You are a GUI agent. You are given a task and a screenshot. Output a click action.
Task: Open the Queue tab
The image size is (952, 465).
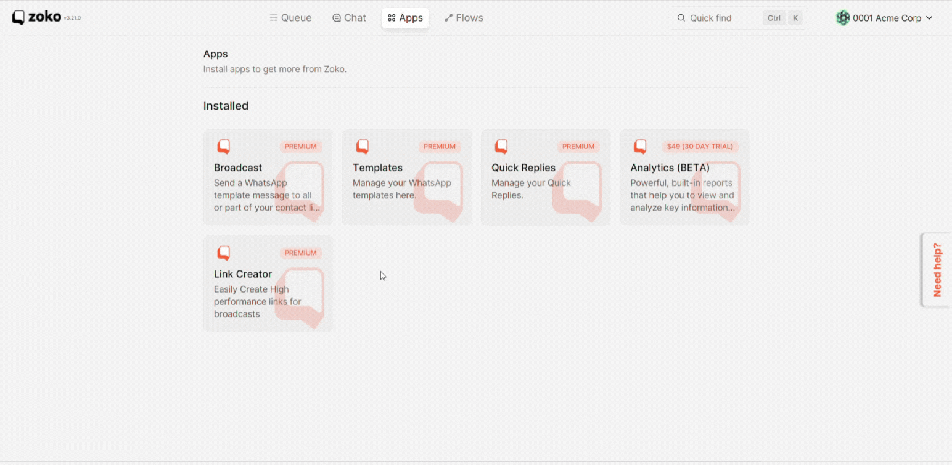click(290, 18)
